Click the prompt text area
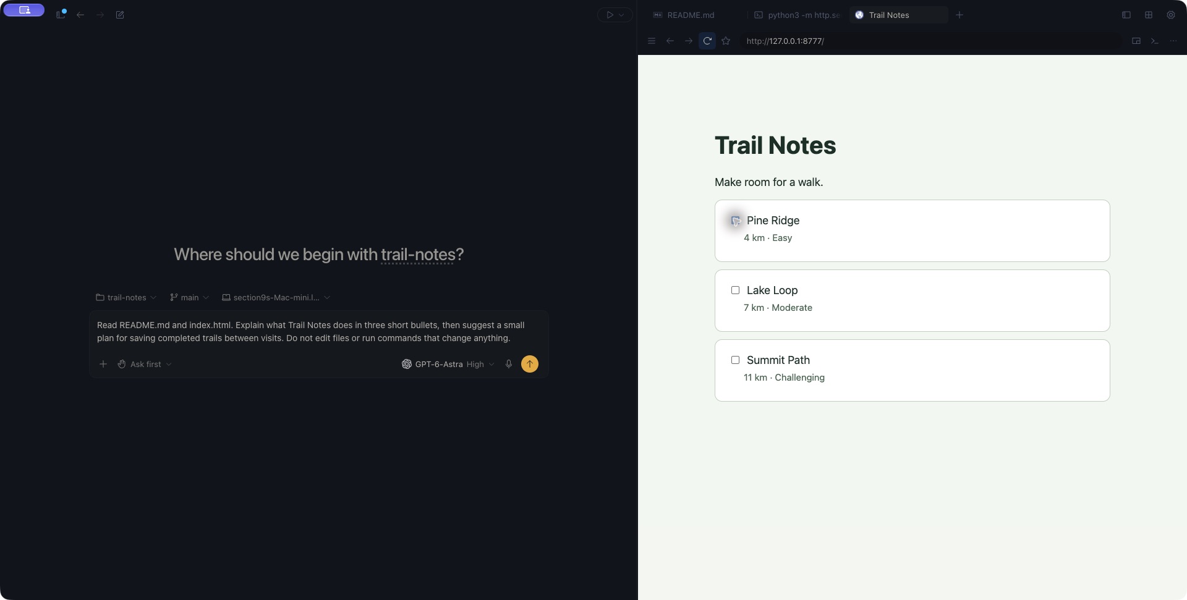1187x600 pixels. [x=318, y=332]
